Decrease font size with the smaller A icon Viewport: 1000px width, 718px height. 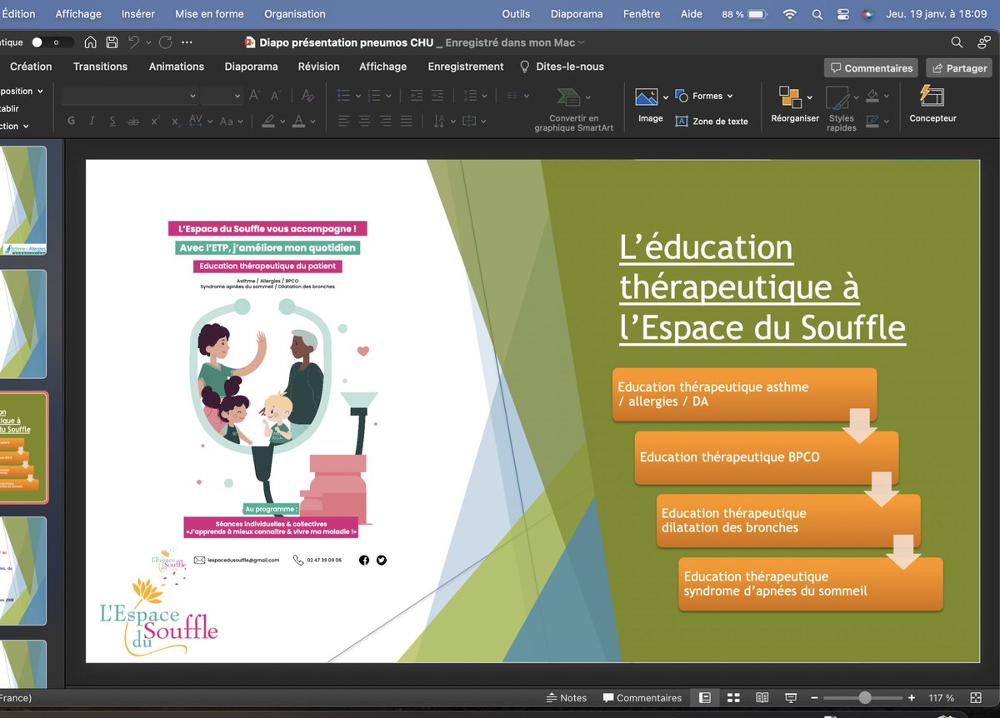point(276,96)
